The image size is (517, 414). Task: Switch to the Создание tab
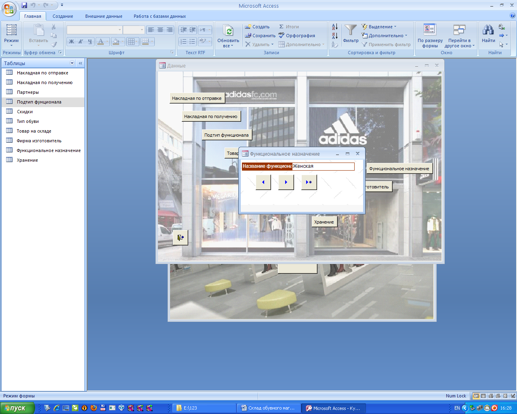pyautogui.click(x=63, y=16)
